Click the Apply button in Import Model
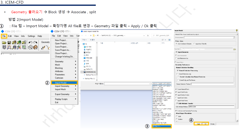 198,124
